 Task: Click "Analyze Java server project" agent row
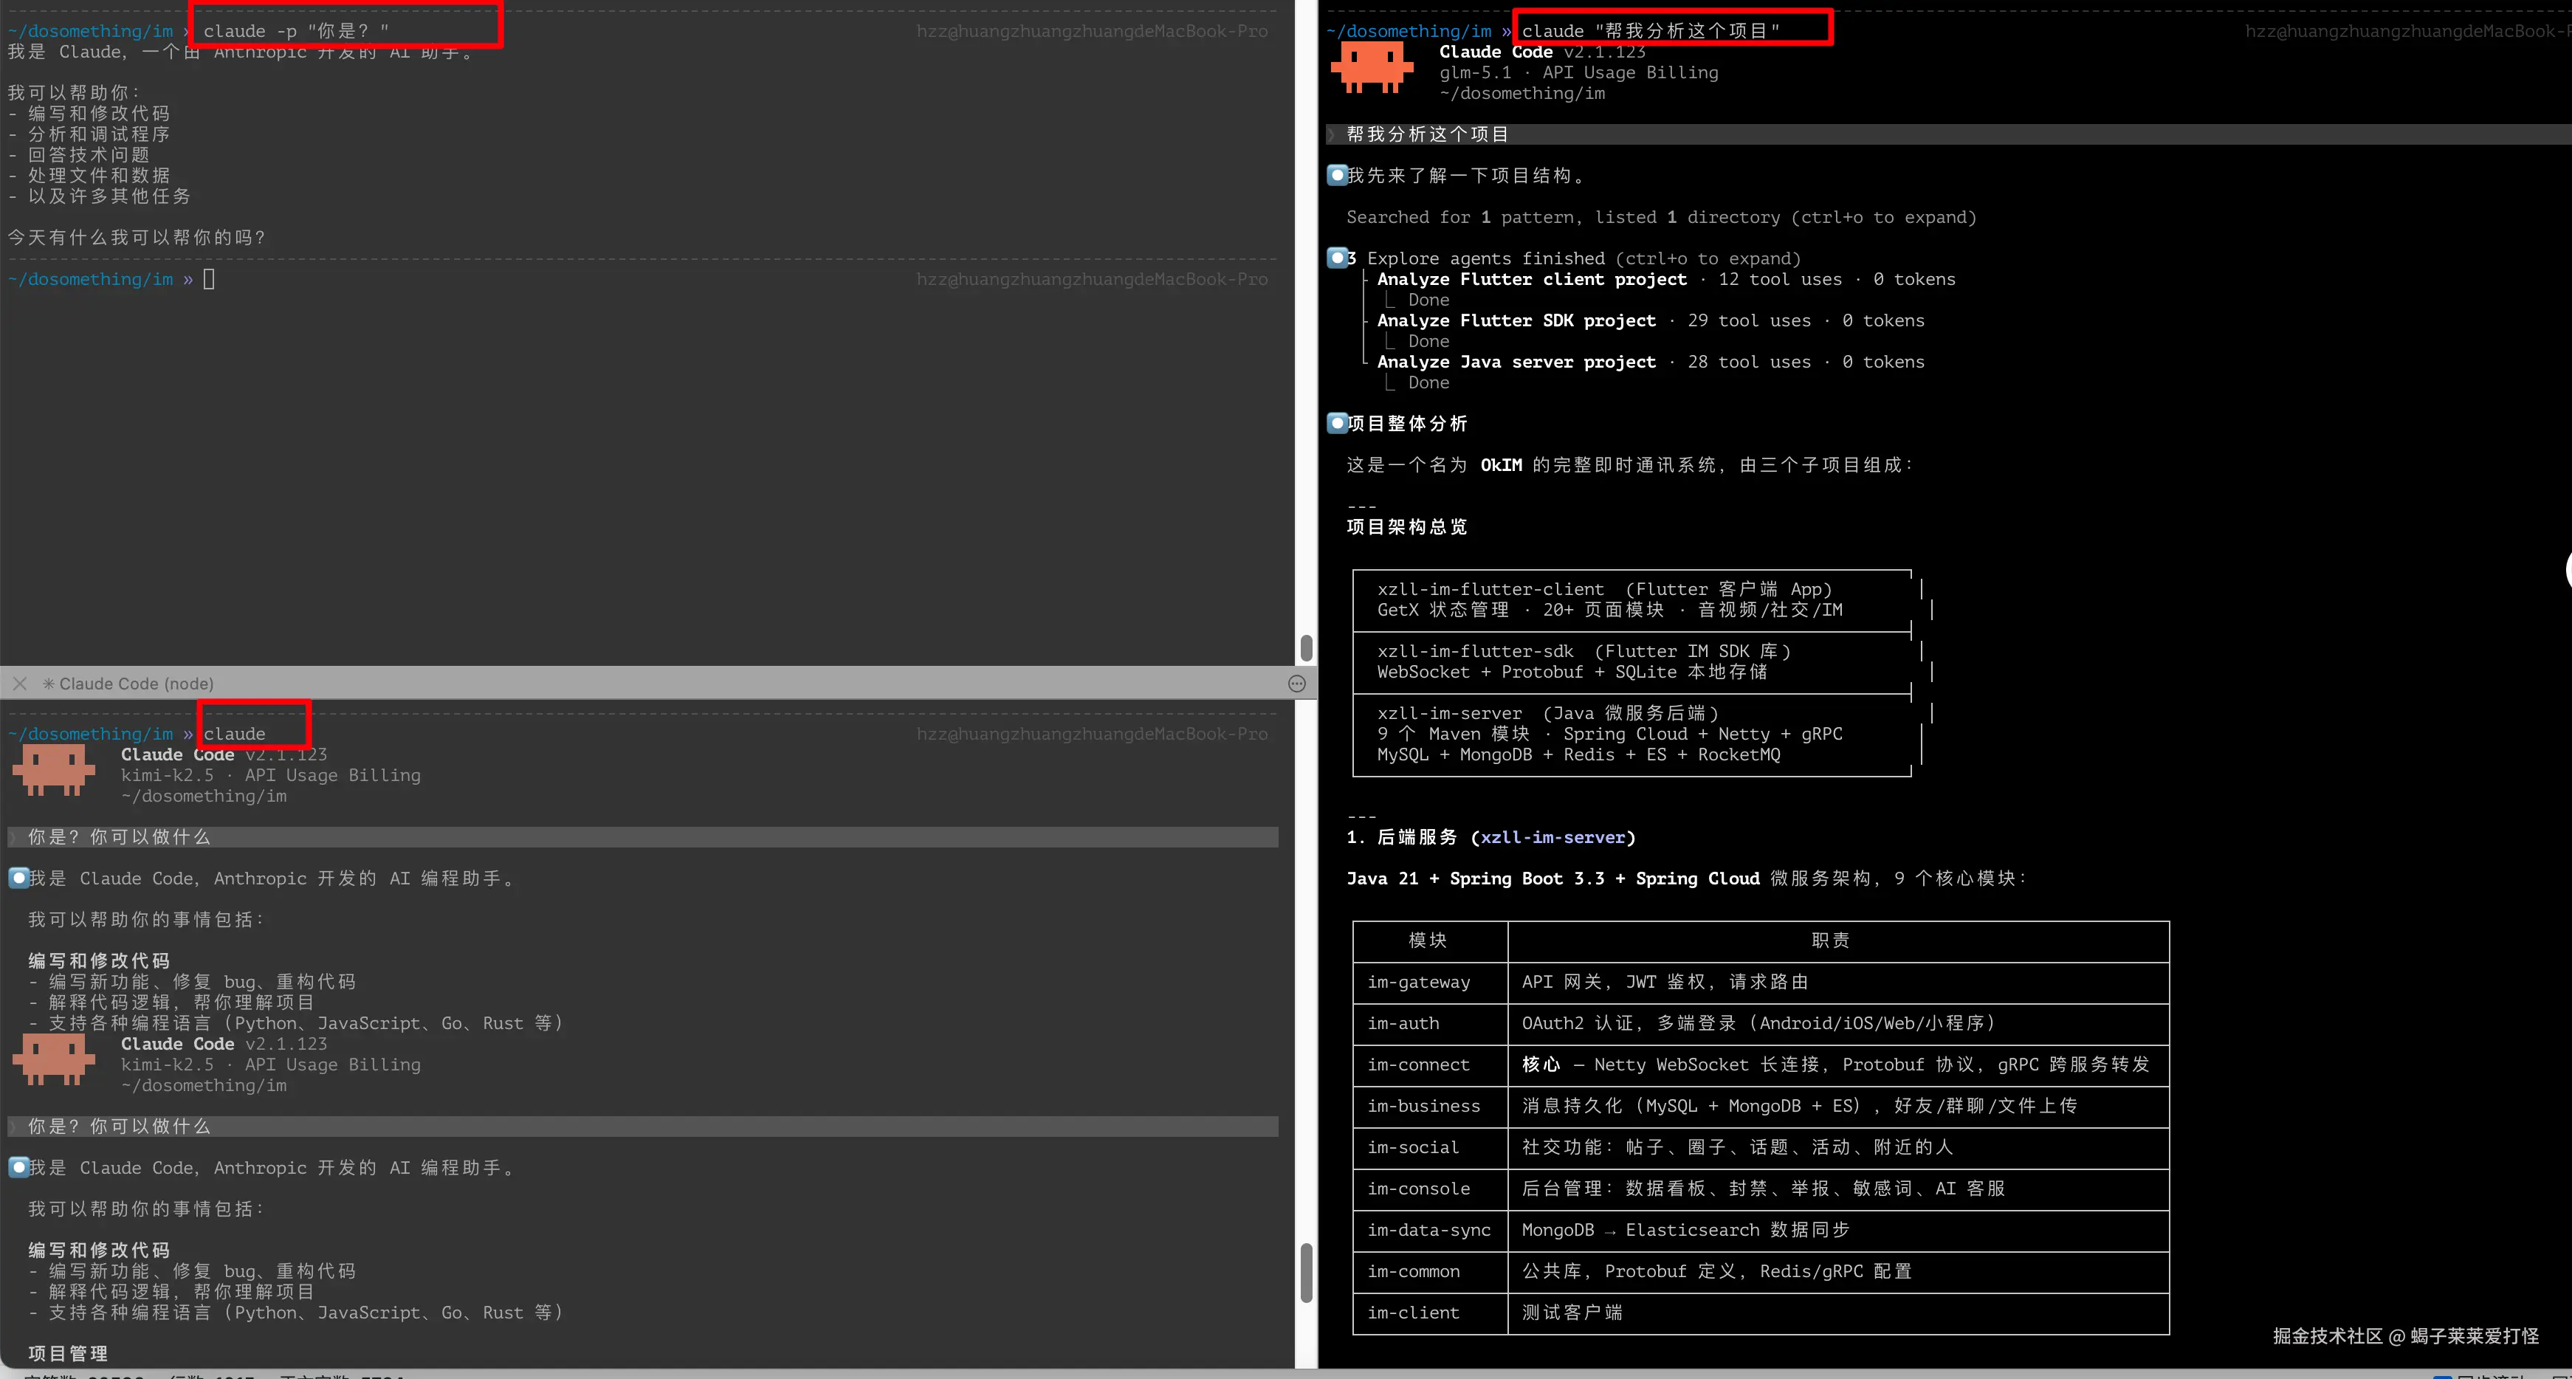(1651, 362)
